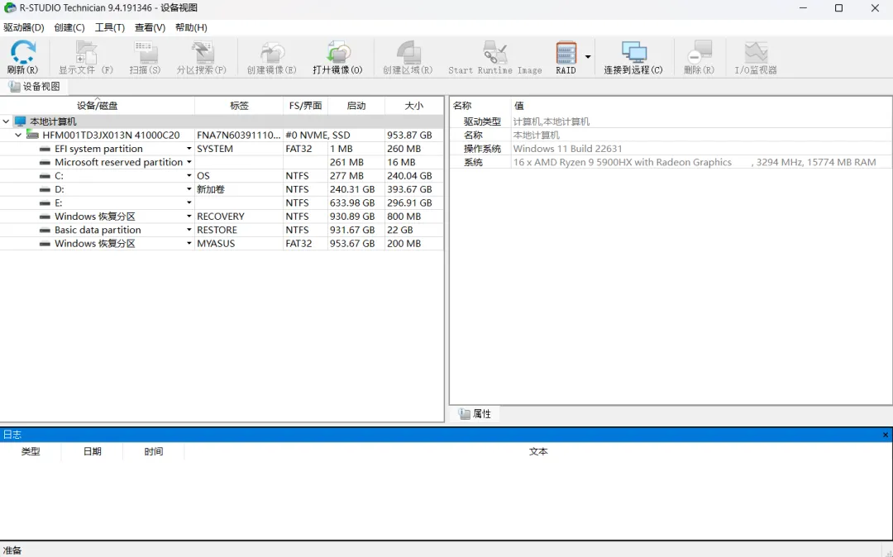The width and height of the screenshot is (893, 557).
Task: Select the Microsoft reserved partition row
Action: [222, 162]
